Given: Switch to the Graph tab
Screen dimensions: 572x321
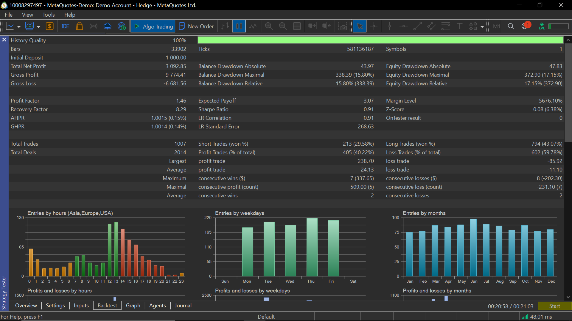Looking at the screenshot, I should (x=133, y=306).
